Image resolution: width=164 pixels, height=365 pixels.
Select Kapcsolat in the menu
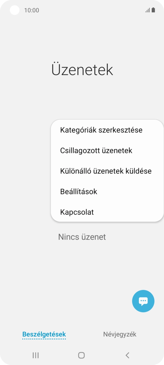coord(77,212)
